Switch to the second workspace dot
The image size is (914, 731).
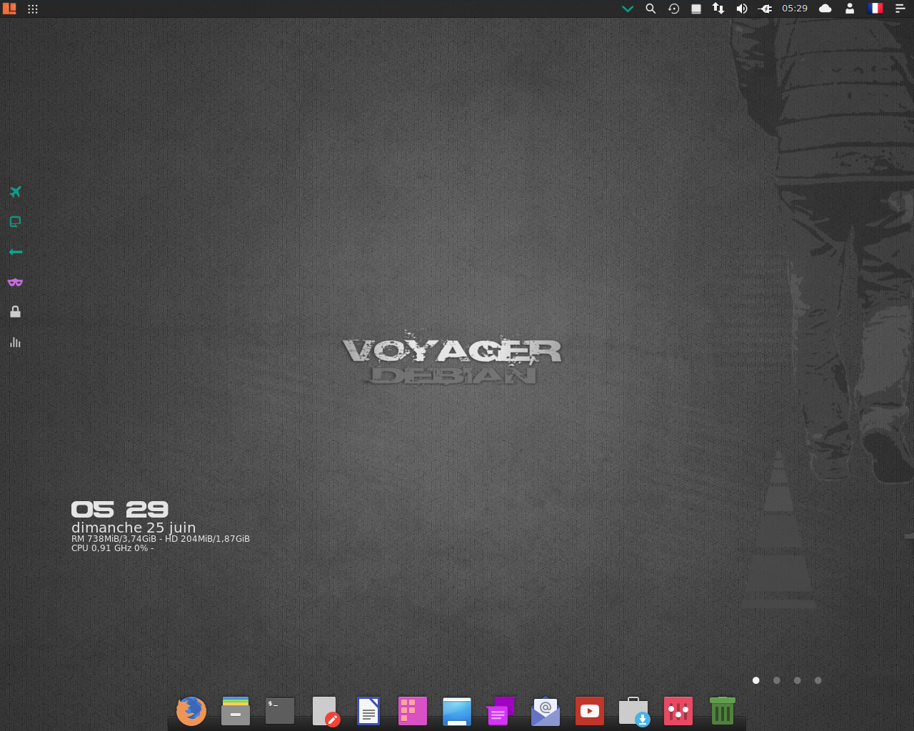[x=776, y=680]
